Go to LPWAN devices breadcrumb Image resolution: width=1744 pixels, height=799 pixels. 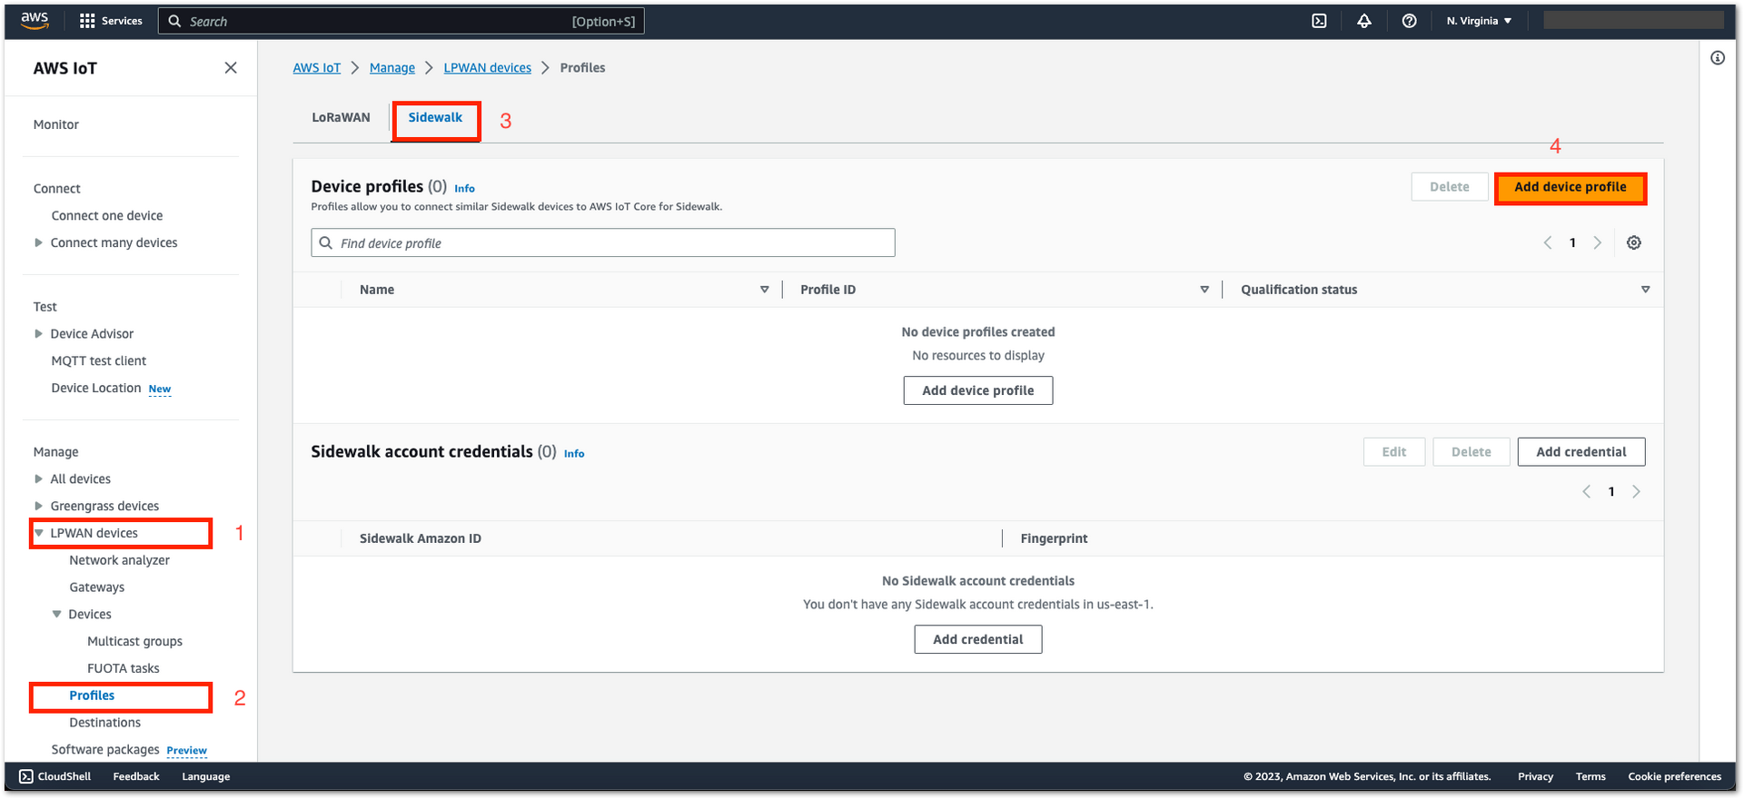487,68
